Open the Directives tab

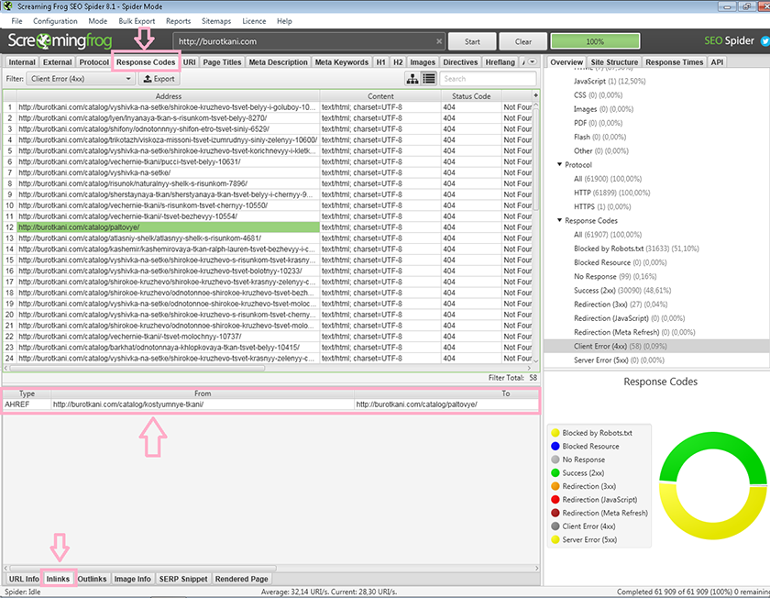tap(460, 62)
